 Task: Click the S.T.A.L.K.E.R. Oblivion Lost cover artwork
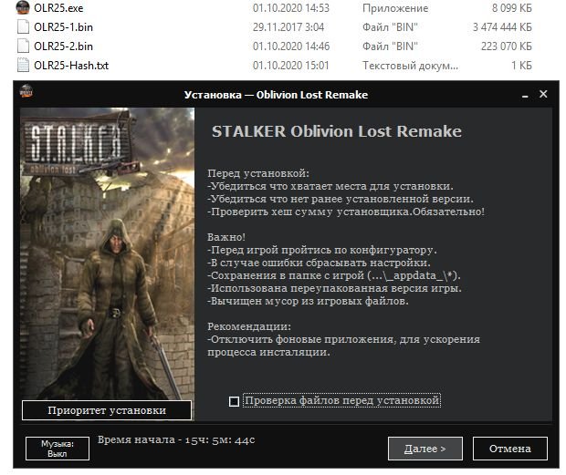coord(107,253)
